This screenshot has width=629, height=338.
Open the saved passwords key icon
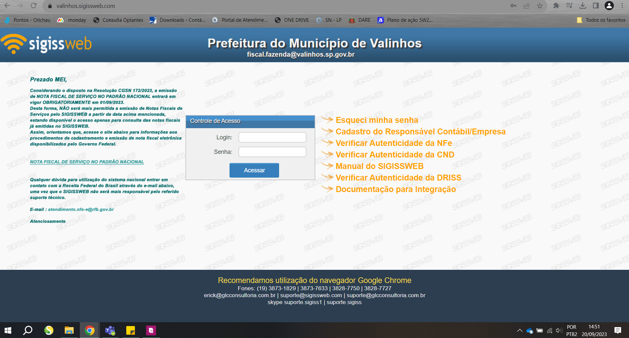(513, 6)
